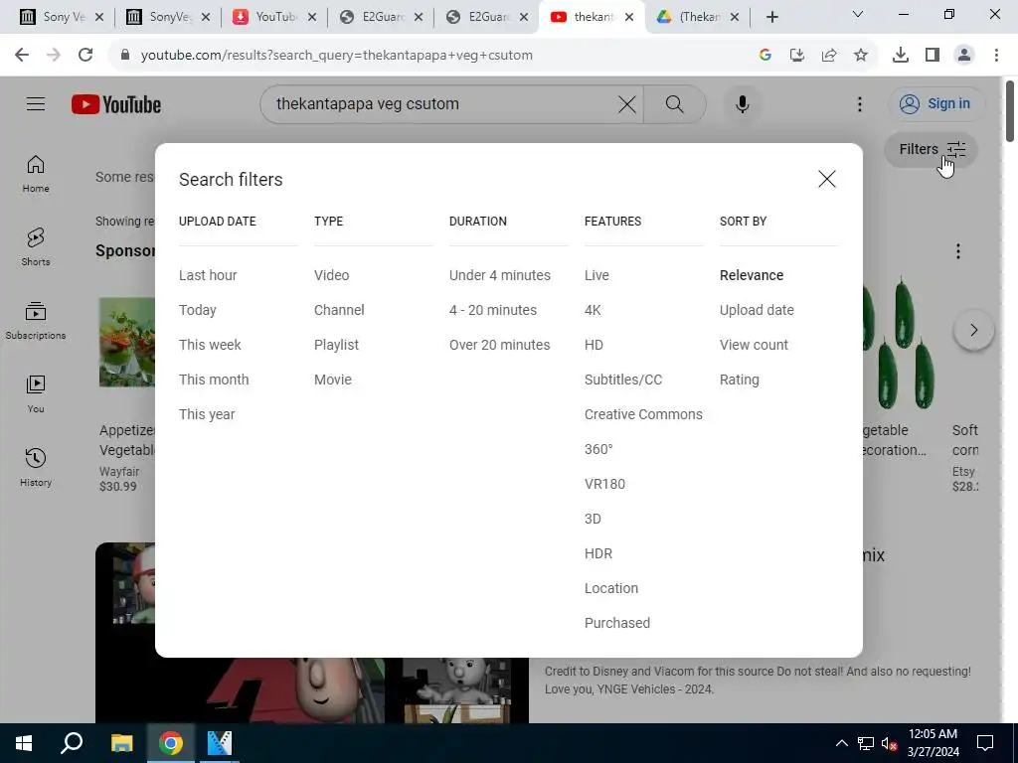This screenshot has width=1018, height=763.
Task: Select Playlist type filter
Action: pyautogui.click(x=336, y=345)
